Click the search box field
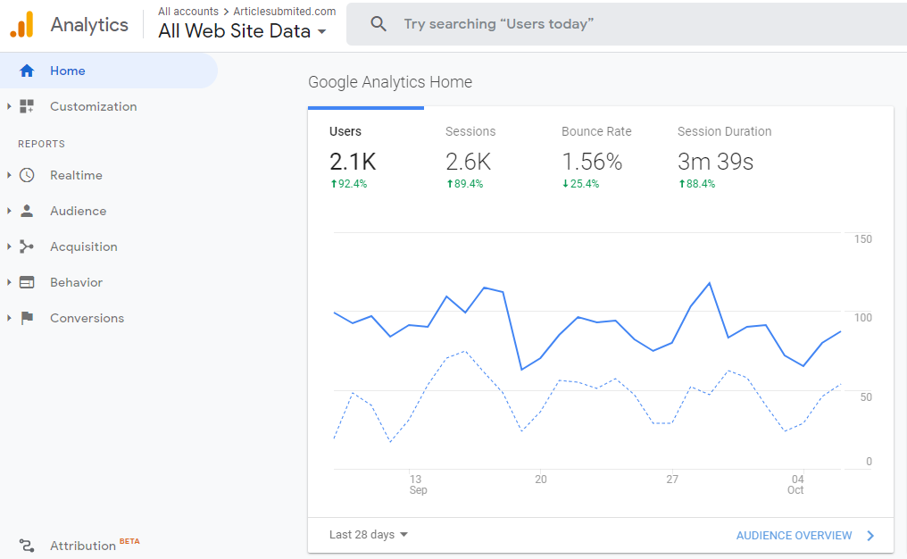This screenshot has width=907, height=559. [627, 24]
